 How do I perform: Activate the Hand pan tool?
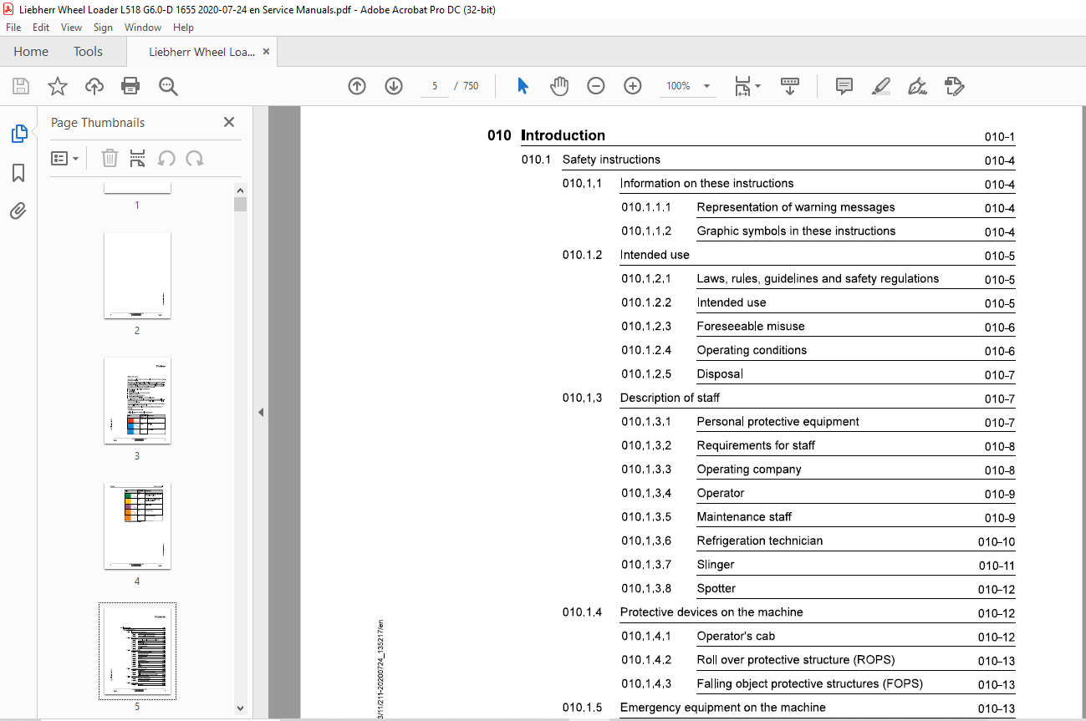coord(558,86)
